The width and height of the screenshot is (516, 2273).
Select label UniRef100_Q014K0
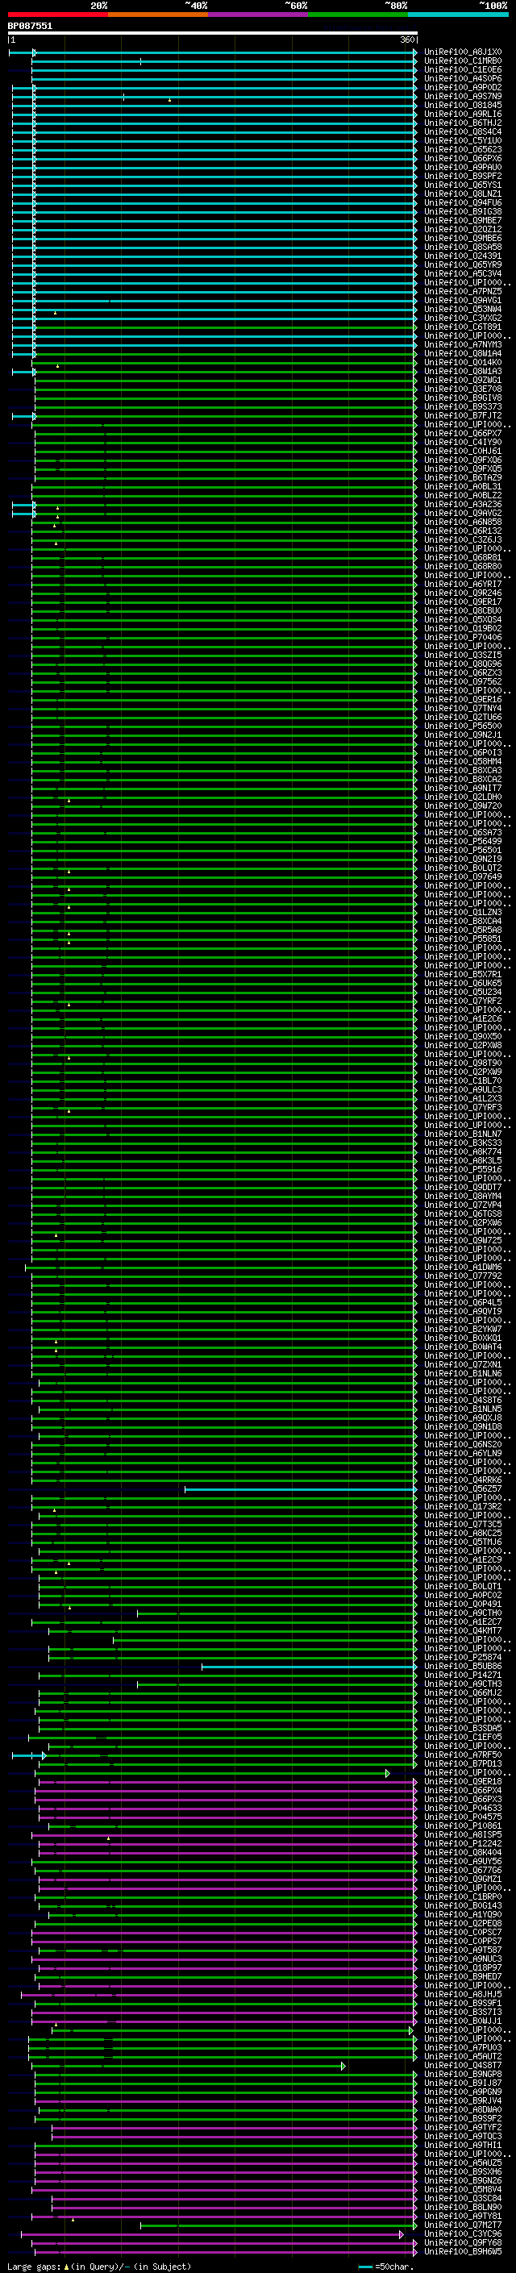[463, 362]
